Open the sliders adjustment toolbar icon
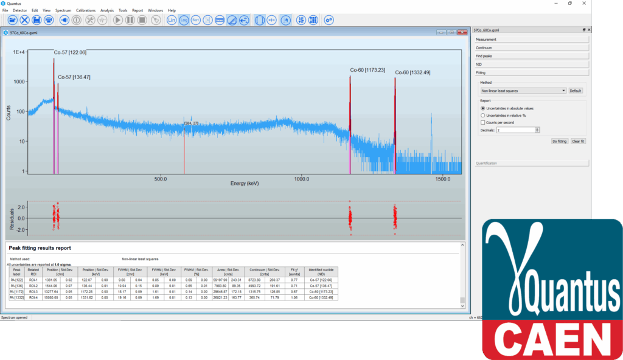 [301, 20]
